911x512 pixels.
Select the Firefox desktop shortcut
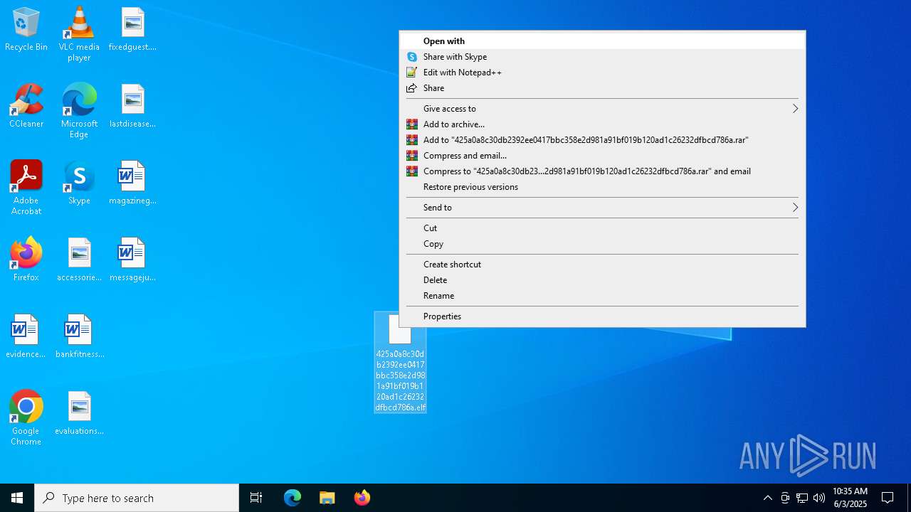coord(26,260)
